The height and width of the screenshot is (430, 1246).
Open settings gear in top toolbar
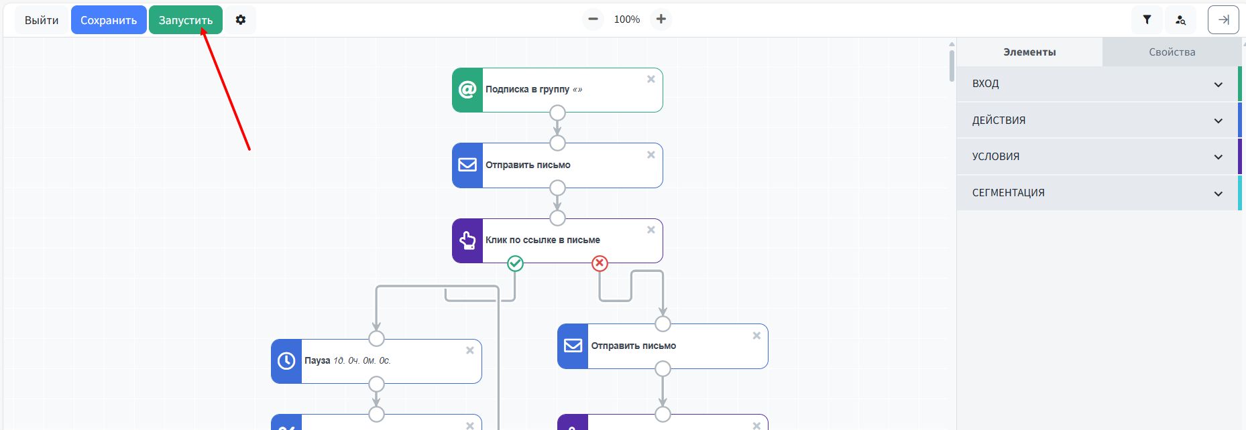click(241, 20)
